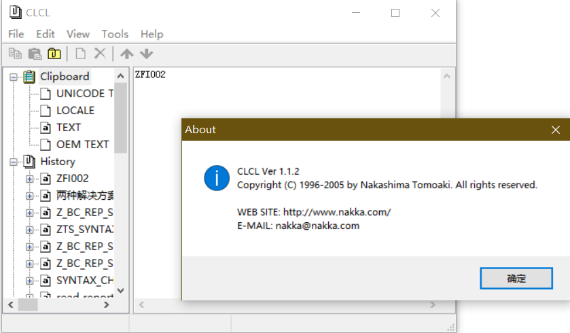Select the OEM TEXT tree item
Screen dimensions: 570x333
point(82,145)
